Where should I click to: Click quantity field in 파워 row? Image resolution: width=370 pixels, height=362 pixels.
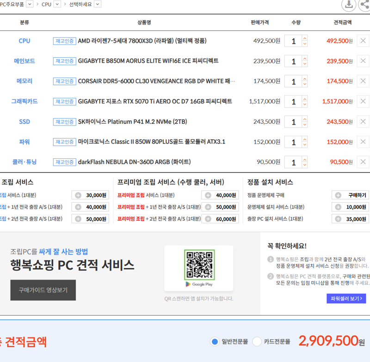pyautogui.click(x=293, y=142)
